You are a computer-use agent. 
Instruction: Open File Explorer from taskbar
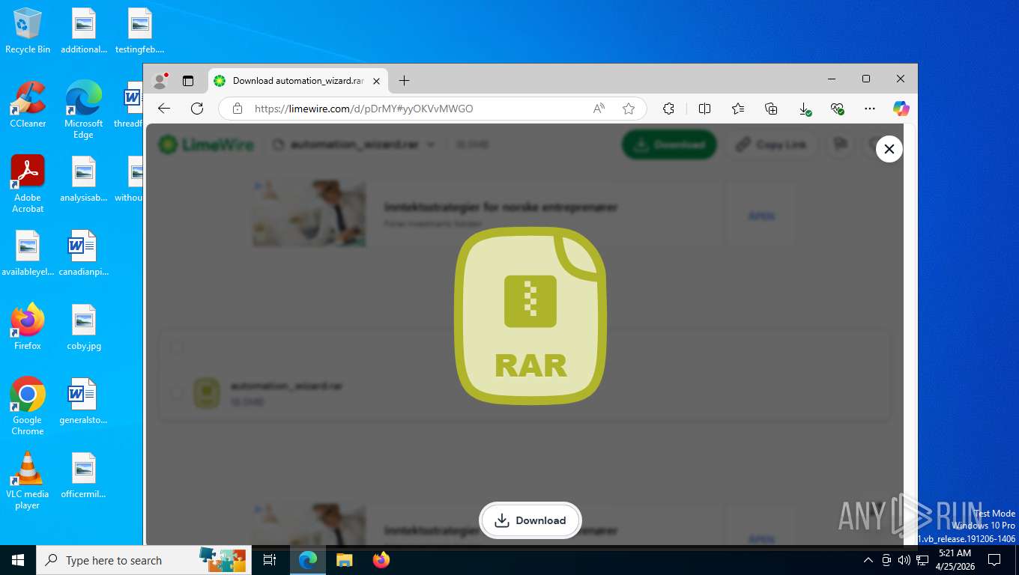(344, 560)
